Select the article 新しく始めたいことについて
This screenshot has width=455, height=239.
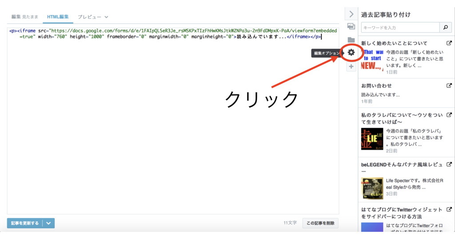(x=394, y=43)
